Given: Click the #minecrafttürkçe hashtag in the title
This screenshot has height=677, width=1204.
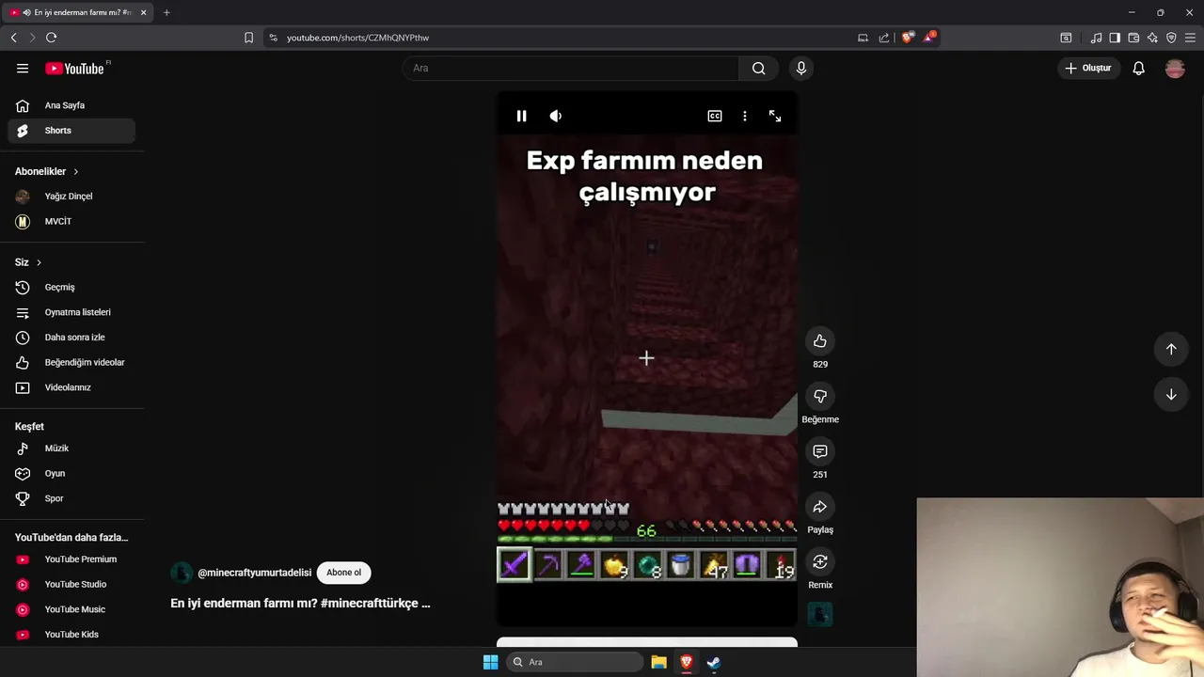Looking at the screenshot, I should [369, 604].
